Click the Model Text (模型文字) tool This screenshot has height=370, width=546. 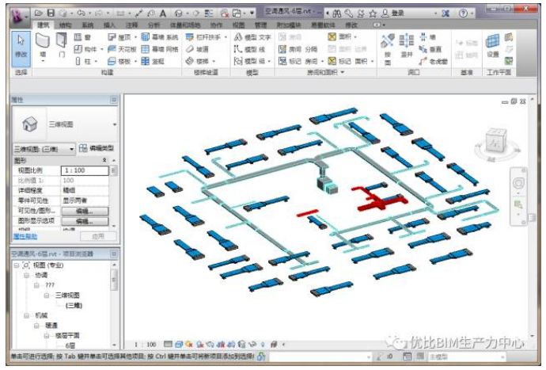[x=253, y=37]
